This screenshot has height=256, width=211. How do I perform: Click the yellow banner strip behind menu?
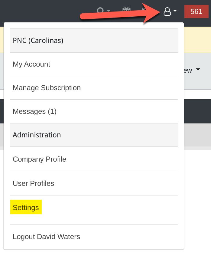click(197, 39)
